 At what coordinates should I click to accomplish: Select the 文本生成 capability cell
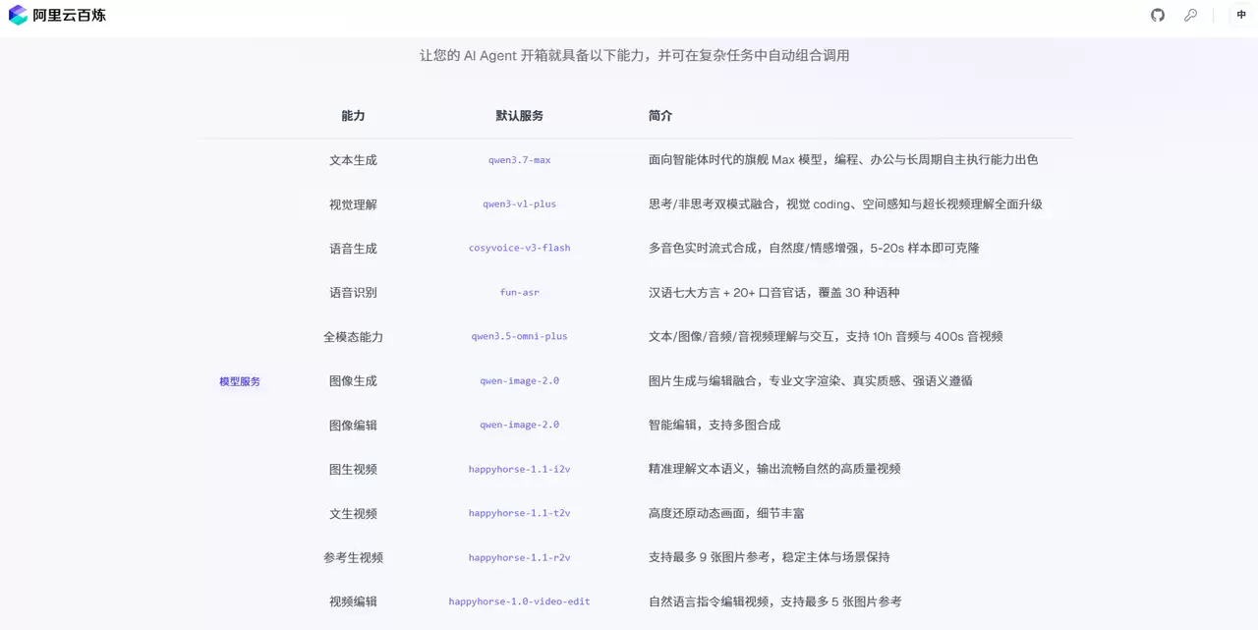point(353,160)
